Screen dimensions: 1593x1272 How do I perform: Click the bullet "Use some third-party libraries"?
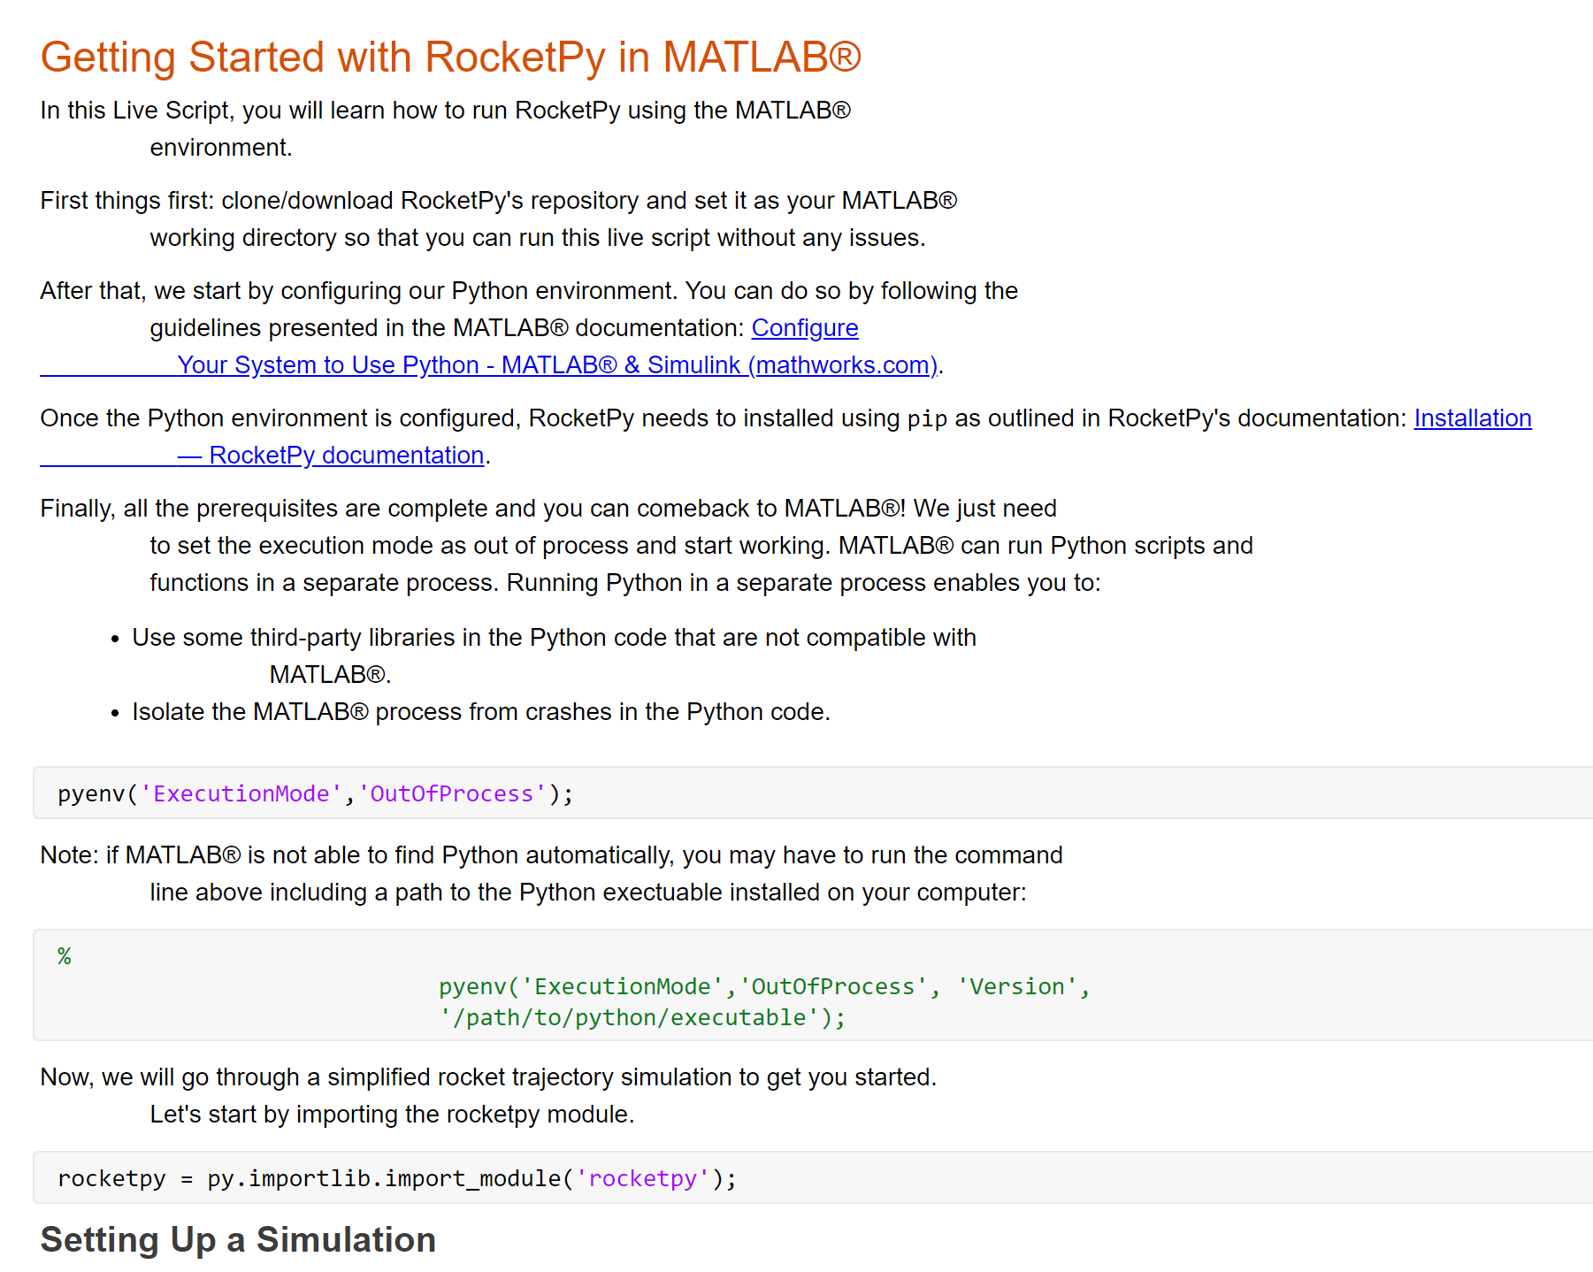click(x=554, y=655)
